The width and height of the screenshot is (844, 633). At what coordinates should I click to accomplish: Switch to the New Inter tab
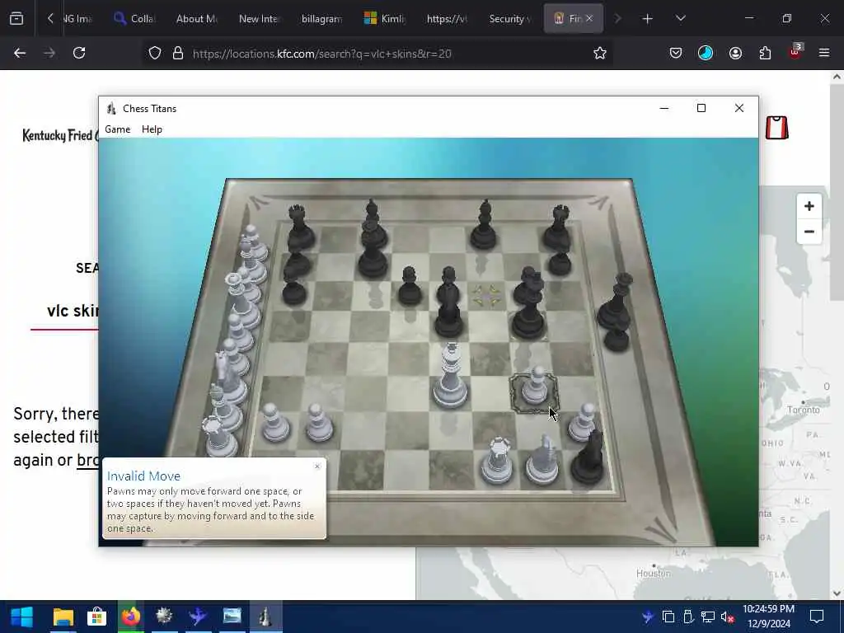click(x=259, y=19)
